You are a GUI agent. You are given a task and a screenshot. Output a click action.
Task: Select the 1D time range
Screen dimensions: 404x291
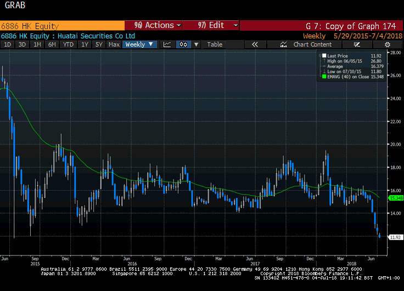click(x=8, y=44)
